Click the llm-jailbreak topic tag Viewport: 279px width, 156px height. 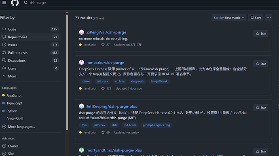pyautogui.click(x=159, y=81)
